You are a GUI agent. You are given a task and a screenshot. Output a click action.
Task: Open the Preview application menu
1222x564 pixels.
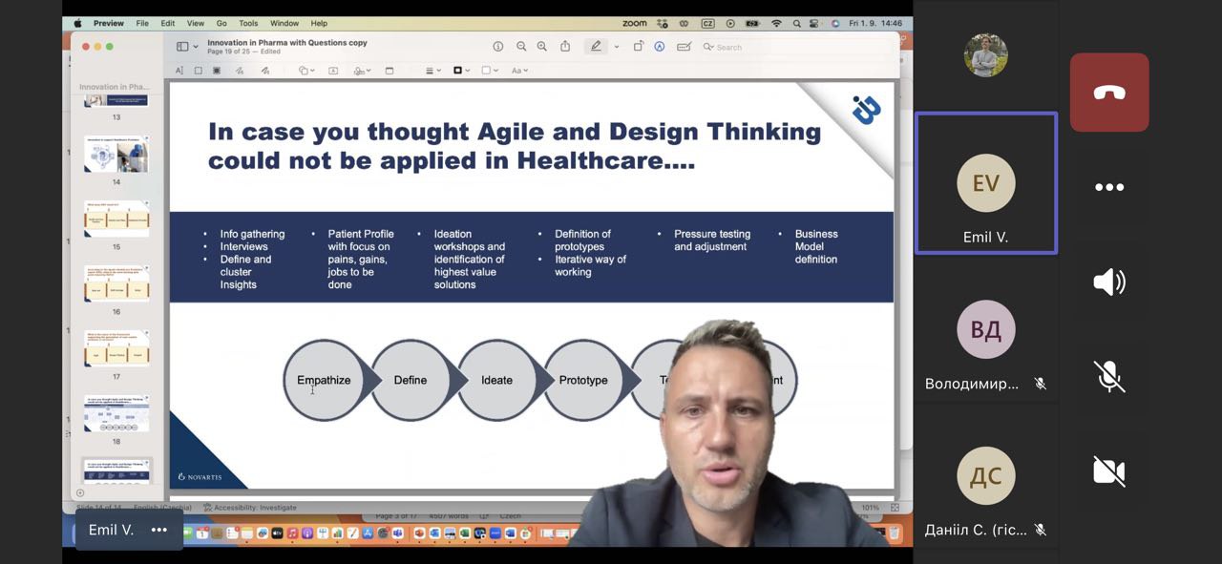[x=109, y=23]
